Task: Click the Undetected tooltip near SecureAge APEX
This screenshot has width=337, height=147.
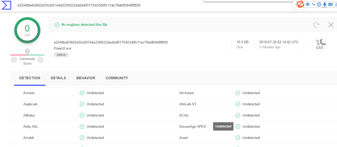Action: tap(223, 126)
